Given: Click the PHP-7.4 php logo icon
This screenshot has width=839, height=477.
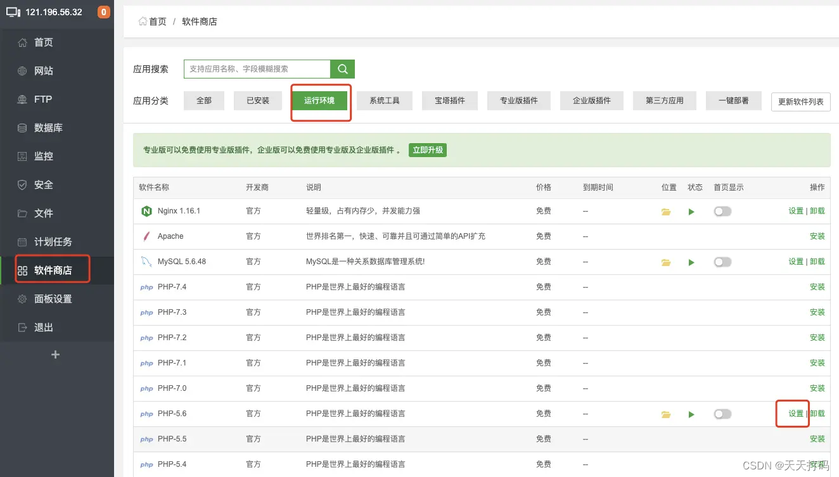Looking at the screenshot, I should (146, 287).
